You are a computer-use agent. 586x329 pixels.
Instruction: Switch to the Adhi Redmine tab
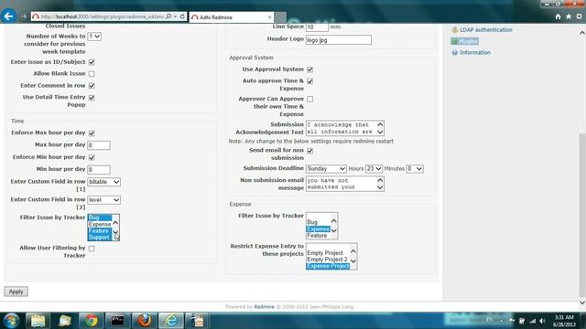click(232, 17)
